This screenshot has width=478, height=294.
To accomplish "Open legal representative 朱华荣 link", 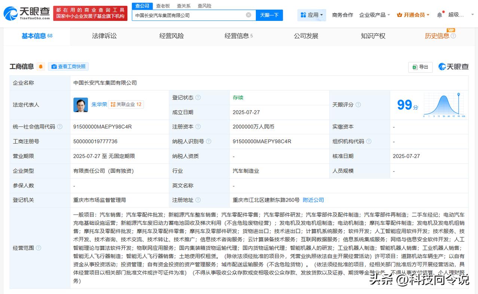I will pos(99,104).
